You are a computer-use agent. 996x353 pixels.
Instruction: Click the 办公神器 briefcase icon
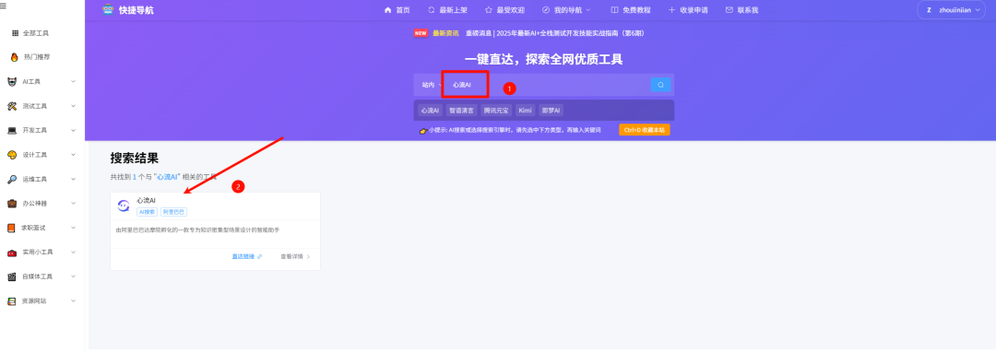pyautogui.click(x=12, y=203)
